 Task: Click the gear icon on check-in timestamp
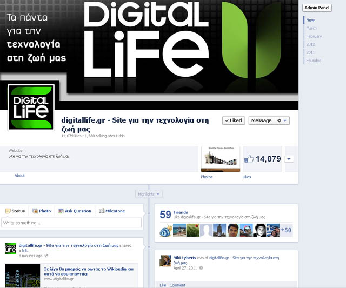201,268
